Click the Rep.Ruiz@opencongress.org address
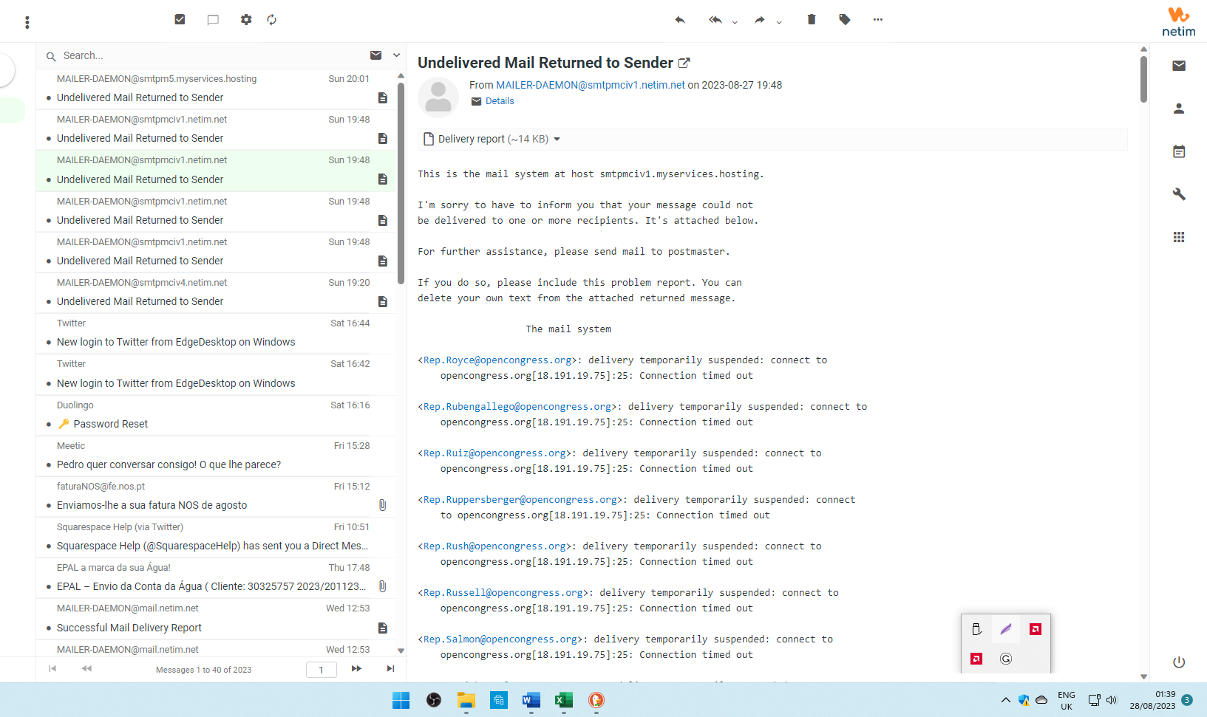Image resolution: width=1207 pixels, height=717 pixels. tap(494, 453)
